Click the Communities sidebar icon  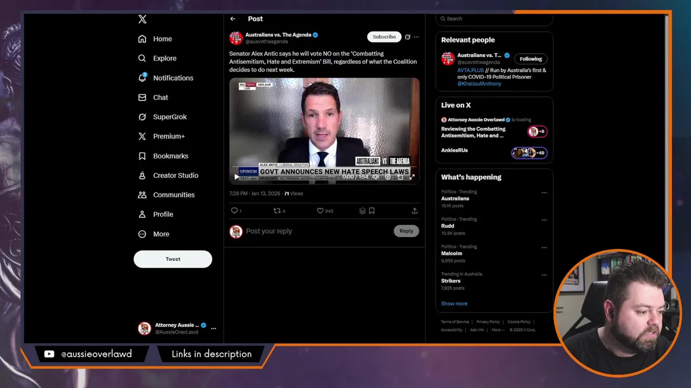(142, 195)
